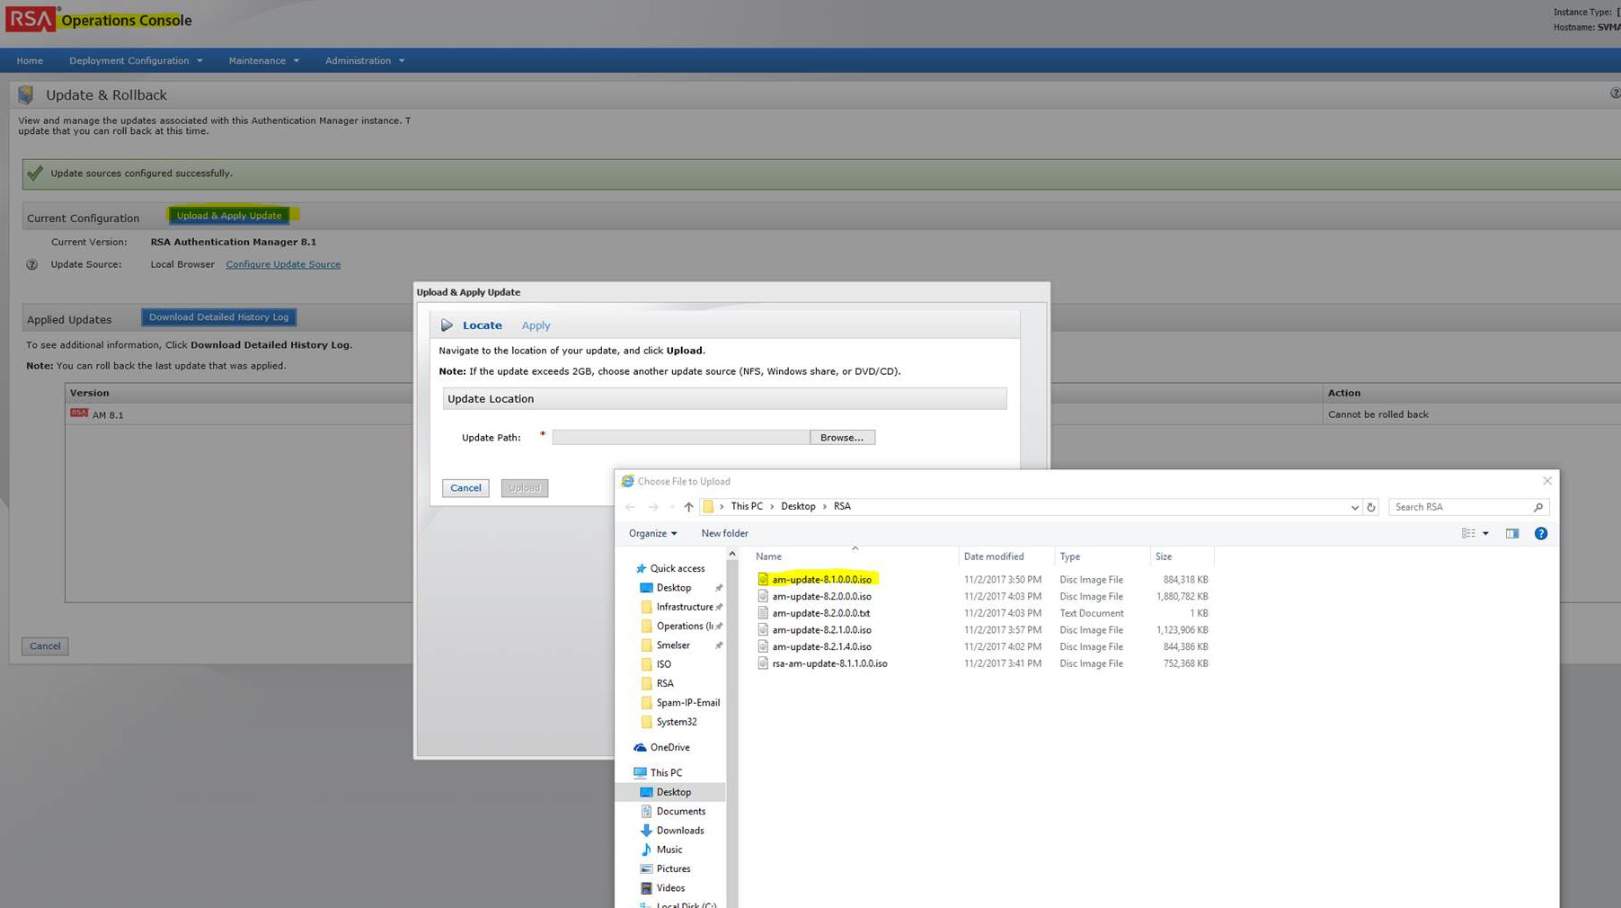Open the Administration menu
Image resolution: width=1621 pixels, height=908 pixels.
(x=364, y=61)
